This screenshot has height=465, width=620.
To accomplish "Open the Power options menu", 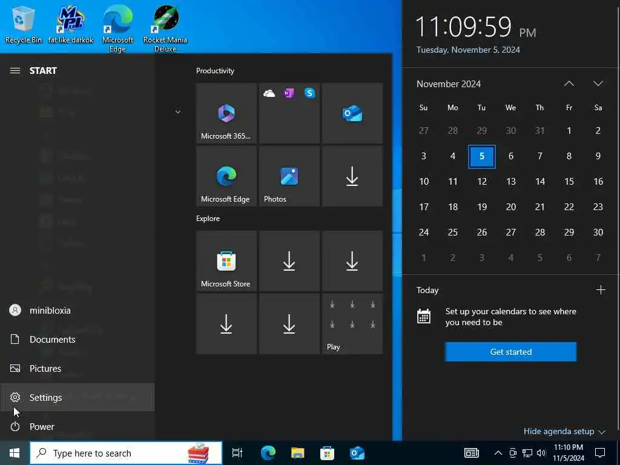I will 77,426.
